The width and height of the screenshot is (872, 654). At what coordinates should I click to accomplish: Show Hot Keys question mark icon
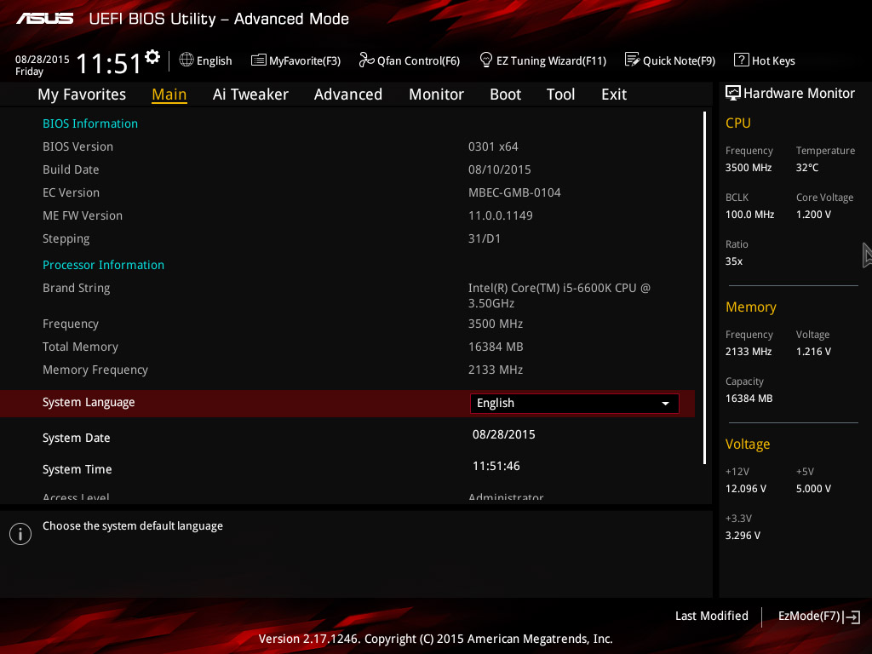click(742, 60)
